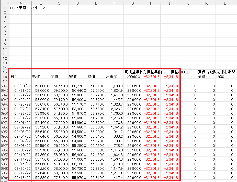Image resolution: width=237 pixels, height=182 pixels.
Task: Click the 売損益累計 header cell
Action: pyautogui.click(x=151, y=72)
